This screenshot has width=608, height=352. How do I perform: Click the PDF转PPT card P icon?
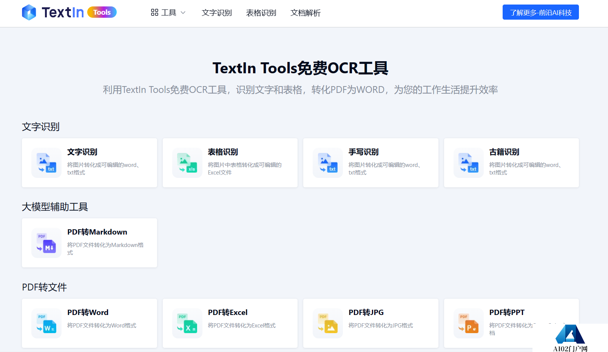(469, 323)
